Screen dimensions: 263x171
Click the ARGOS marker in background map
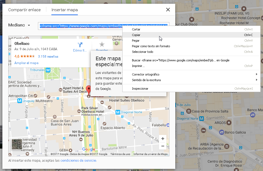[229, 123]
